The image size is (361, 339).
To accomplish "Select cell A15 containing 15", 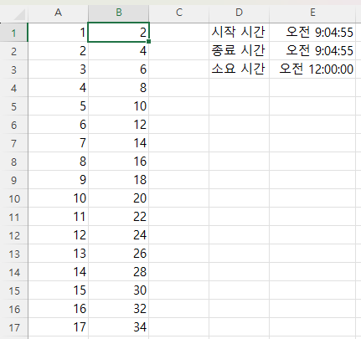I will 58,290.
